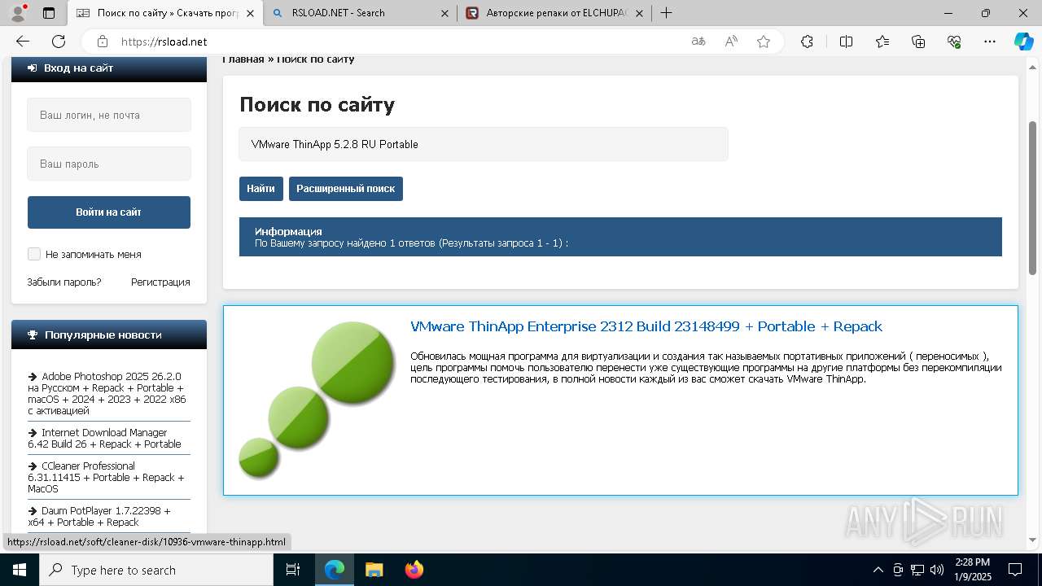1042x586 pixels.
Task: Open the tab actions menu icon
Action: [49, 13]
